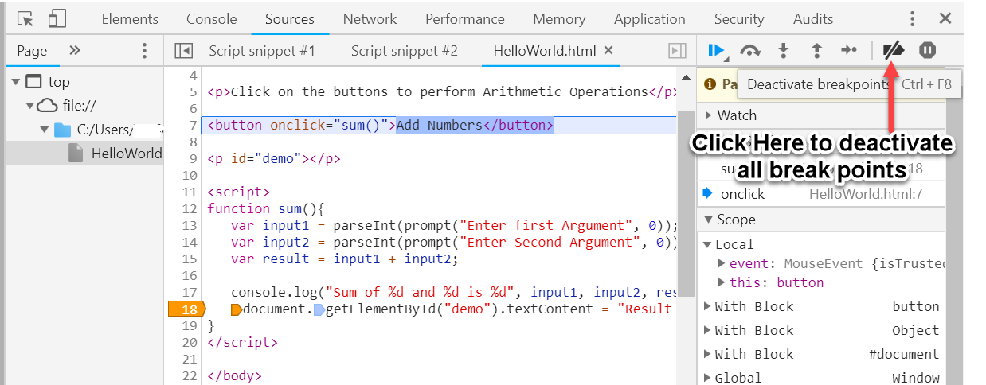Show more navigator tabs with the chevron
This screenshot has height=385, width=986.
click(75, 50)
